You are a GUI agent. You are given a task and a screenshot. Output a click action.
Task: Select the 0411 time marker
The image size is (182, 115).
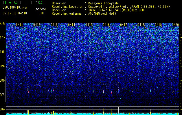(19, 25)
